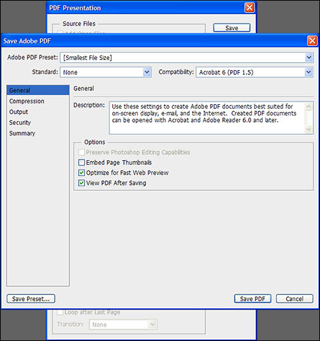Open the Standard dropdown
Screen dimensions: 320x341
pos(106,72)
